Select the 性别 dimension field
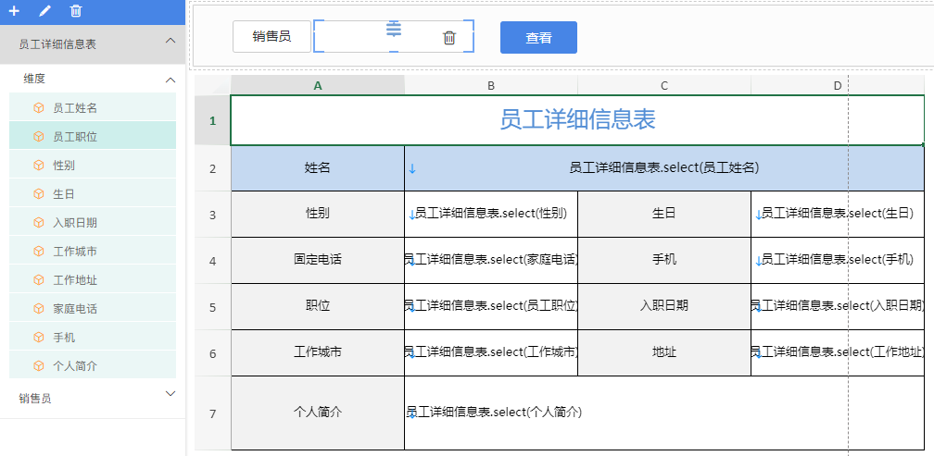The height and width of the screenshot is (456, 934). point(93,165)
